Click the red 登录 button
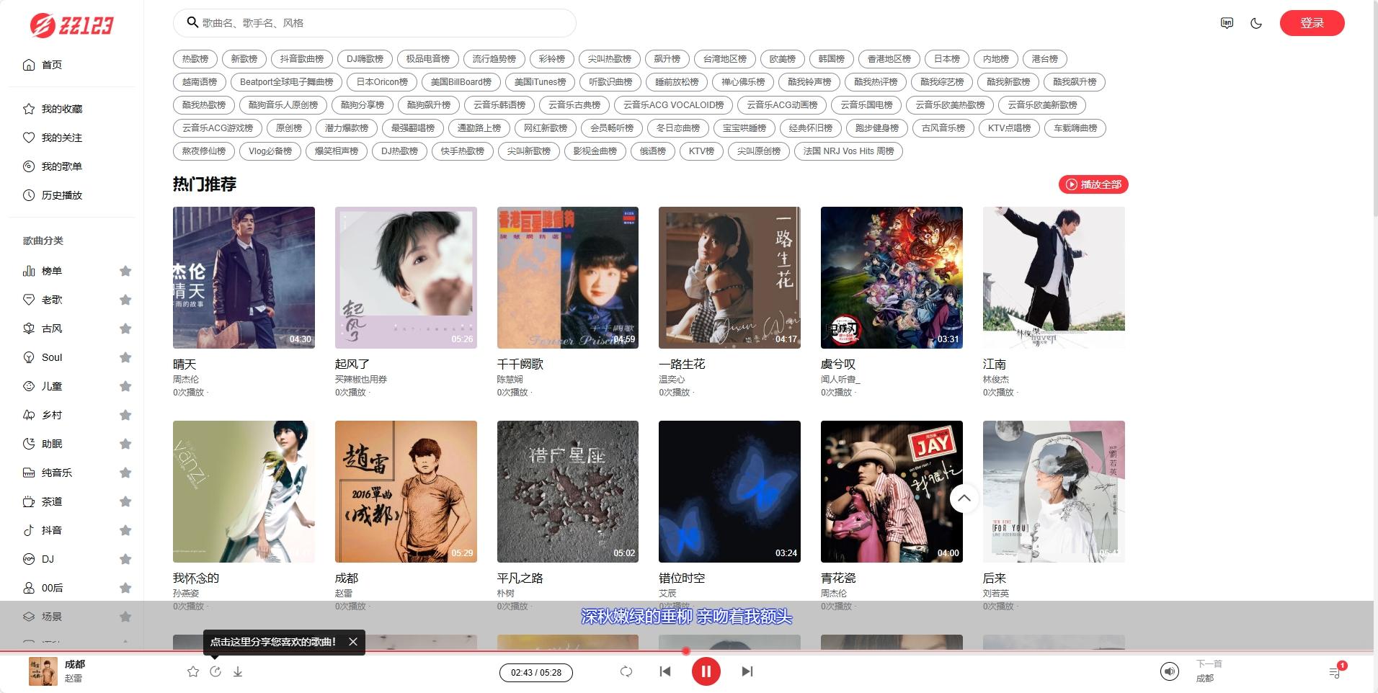Viewport: 1378px width, 693px height. (x=1312, y=23)
